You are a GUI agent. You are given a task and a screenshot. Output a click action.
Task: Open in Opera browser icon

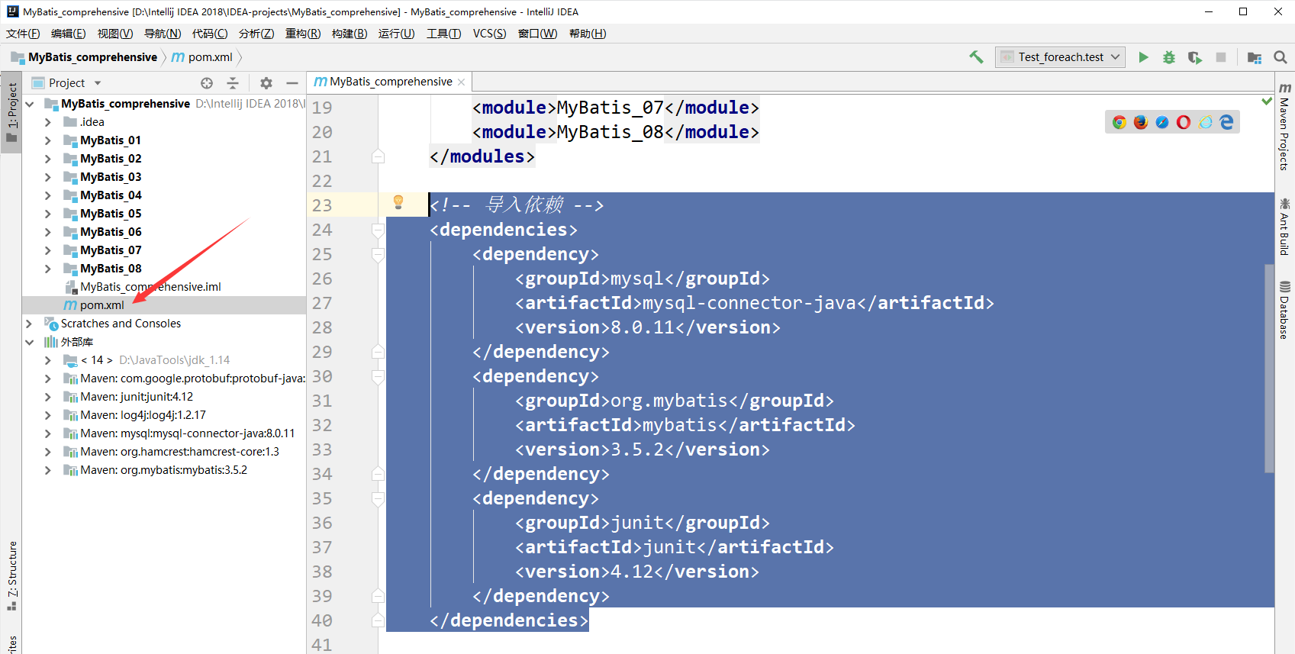click(x=1184, y=122)
